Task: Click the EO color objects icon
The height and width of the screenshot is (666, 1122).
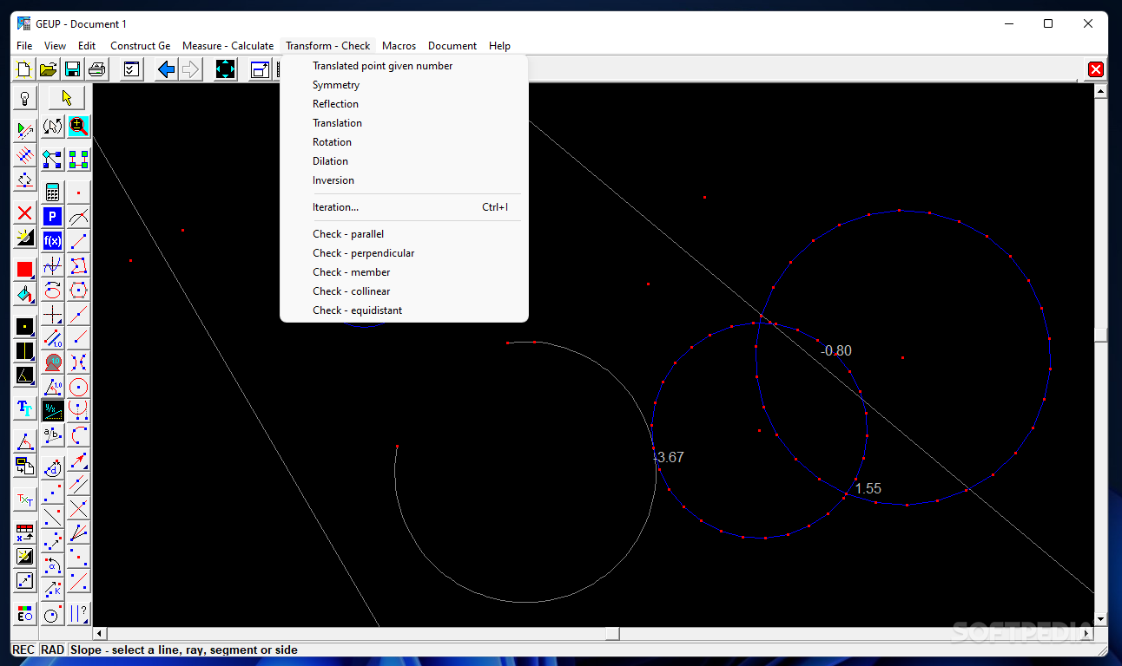Action: tap(25, 614)
